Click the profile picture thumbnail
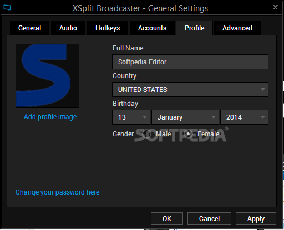Screen dimensions: 284x230 click(48, 75)
